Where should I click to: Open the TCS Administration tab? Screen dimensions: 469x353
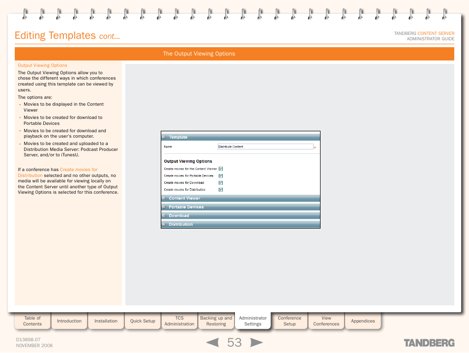pos(179,321)
